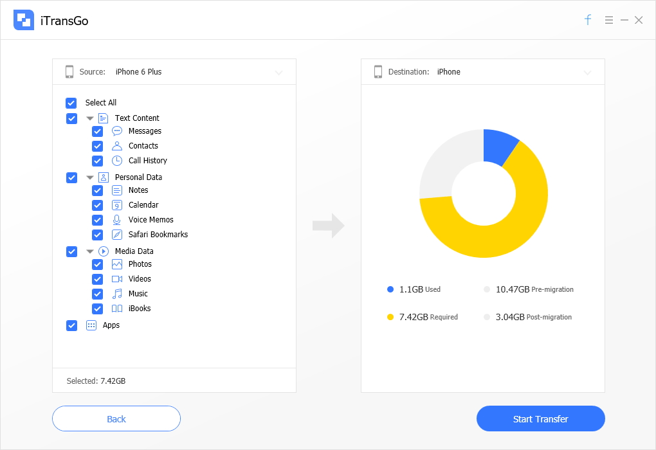The height and width of the screenshot is (450, 656).
Task: Click the iTransGo logo
Action: (x=24, y=20)
